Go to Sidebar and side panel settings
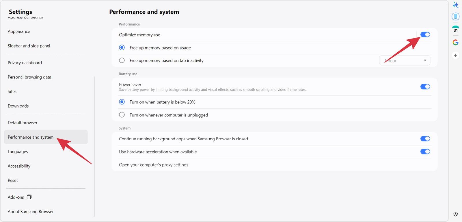This screenshot has height=222, width=462. click(x=29, y=46)
